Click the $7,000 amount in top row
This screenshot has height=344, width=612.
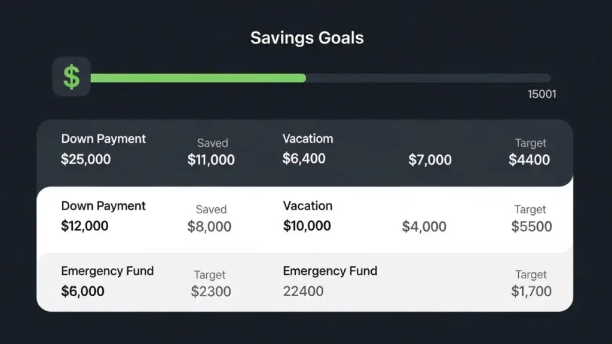point(430,160)
